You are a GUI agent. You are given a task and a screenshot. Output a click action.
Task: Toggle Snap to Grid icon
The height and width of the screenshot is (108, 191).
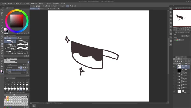pyautogui.click(x=72, y=6)
